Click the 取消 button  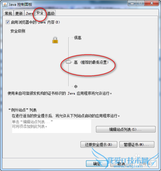click(121, 164)
